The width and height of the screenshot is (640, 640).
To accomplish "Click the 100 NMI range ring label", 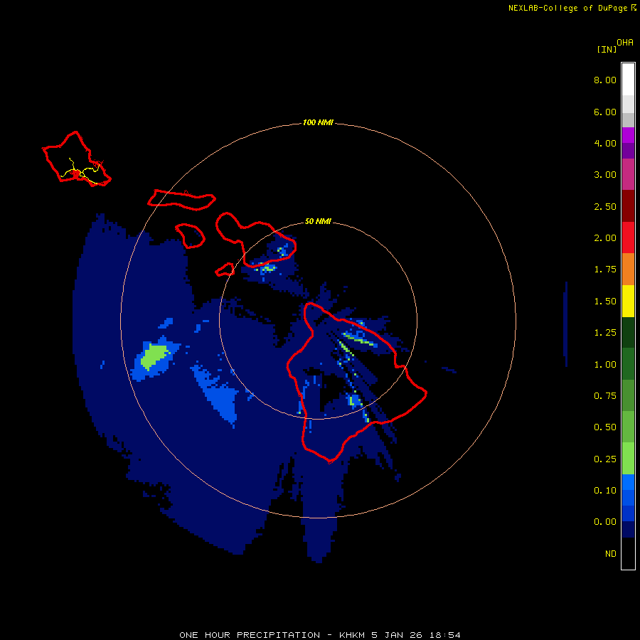I will point(318,122).
